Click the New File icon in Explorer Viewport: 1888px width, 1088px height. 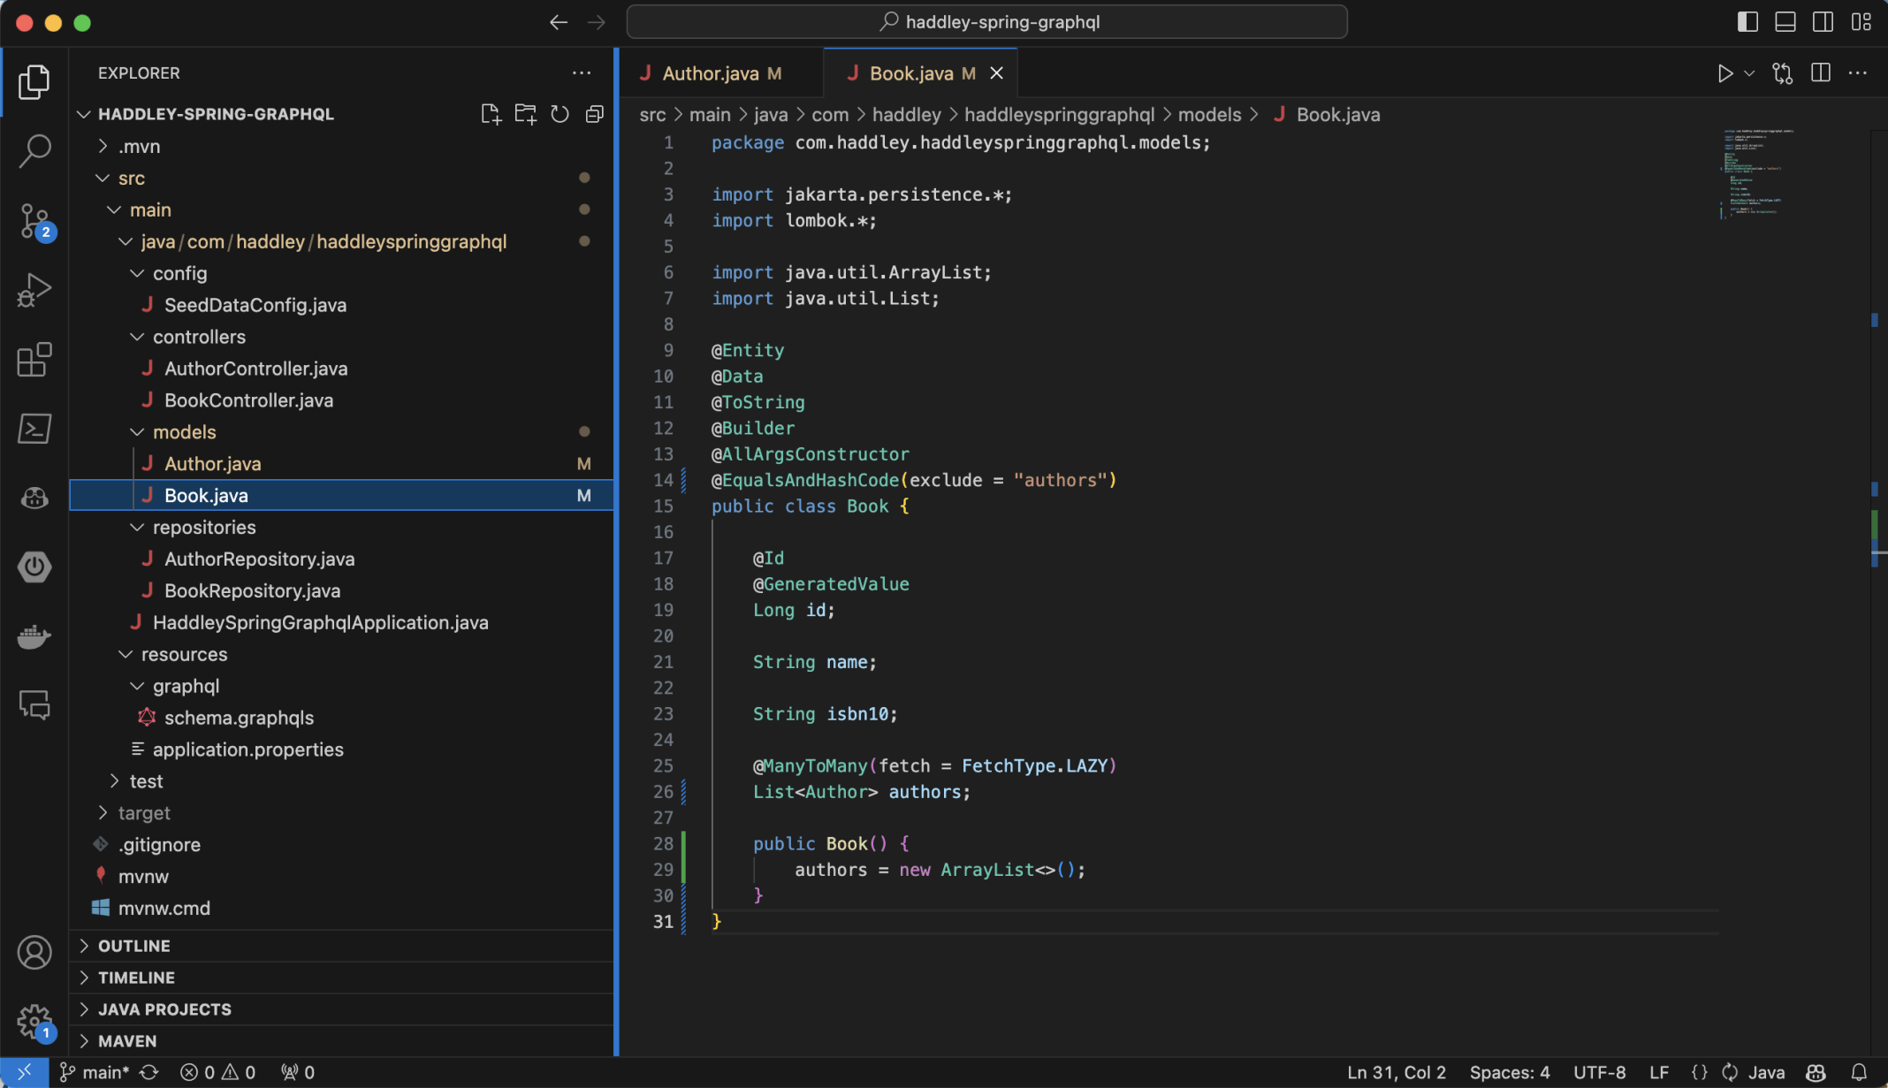491,114
